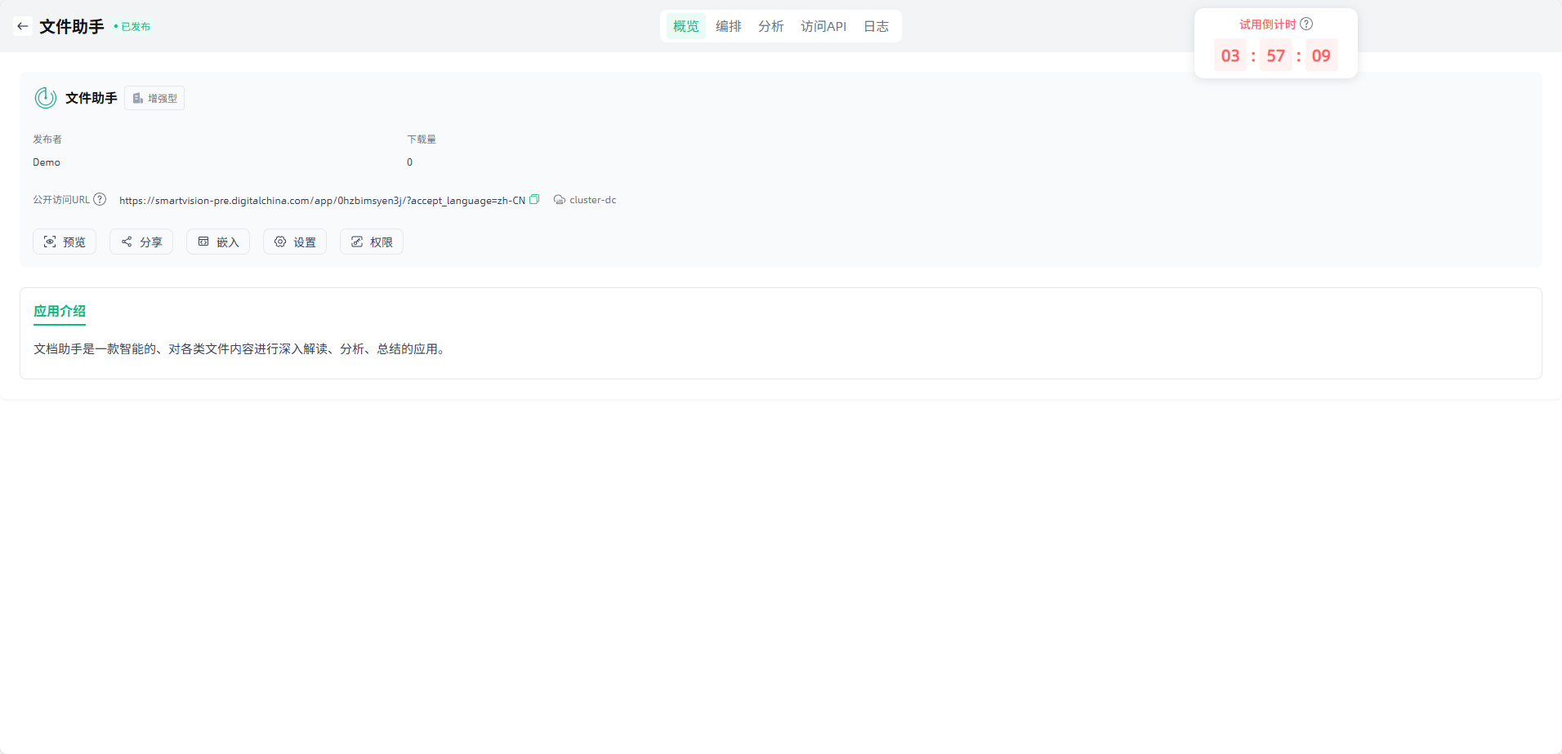Click the 增强型 badge

pyautogui.click(x=154, y=98)
